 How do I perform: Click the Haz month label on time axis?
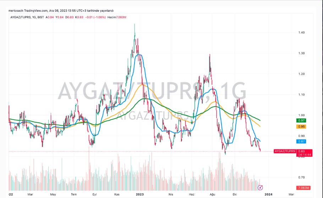click(x=192, y=194)
